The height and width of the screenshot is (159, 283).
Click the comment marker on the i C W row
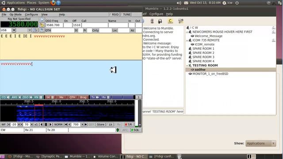click(x=274, y=27)
